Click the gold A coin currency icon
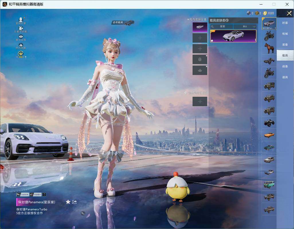Image resolution: width=294 pixels, height=229 pixels. click(x=257, y=13)
